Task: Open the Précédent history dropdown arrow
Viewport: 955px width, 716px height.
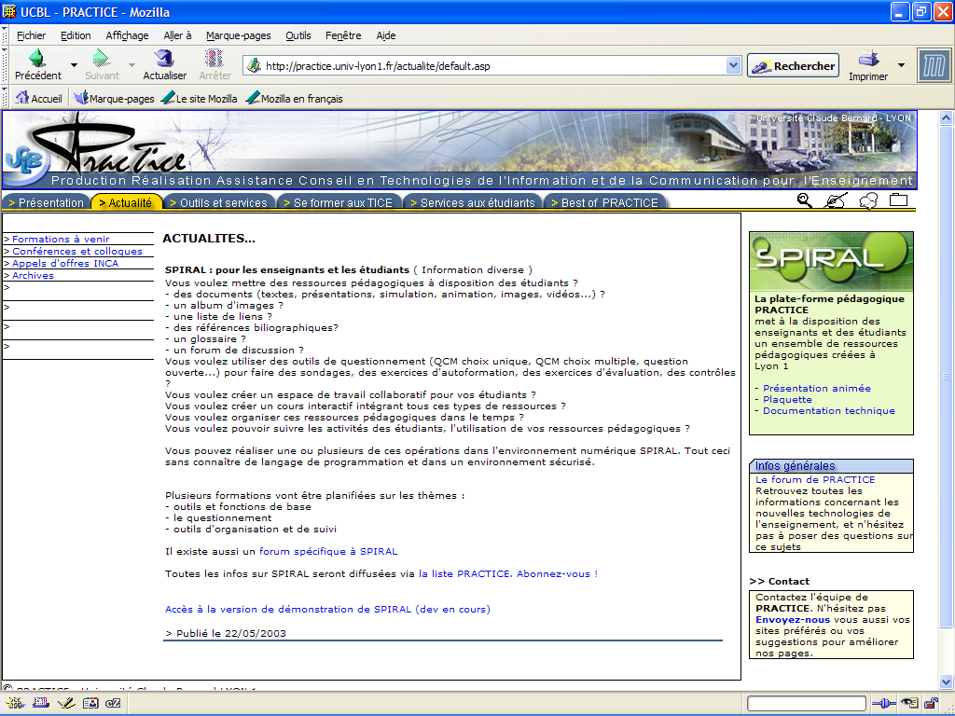Action: click(74, 65)
